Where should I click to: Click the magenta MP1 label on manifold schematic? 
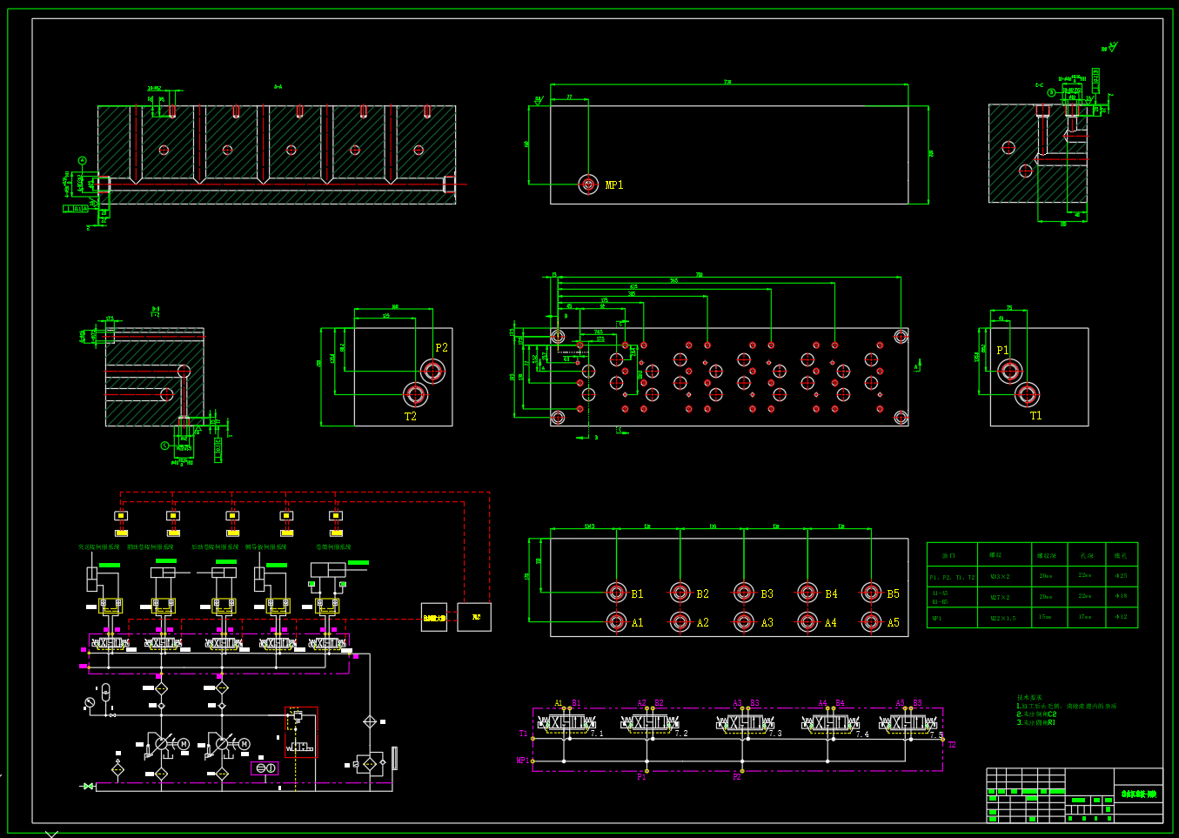click(522, 761)
